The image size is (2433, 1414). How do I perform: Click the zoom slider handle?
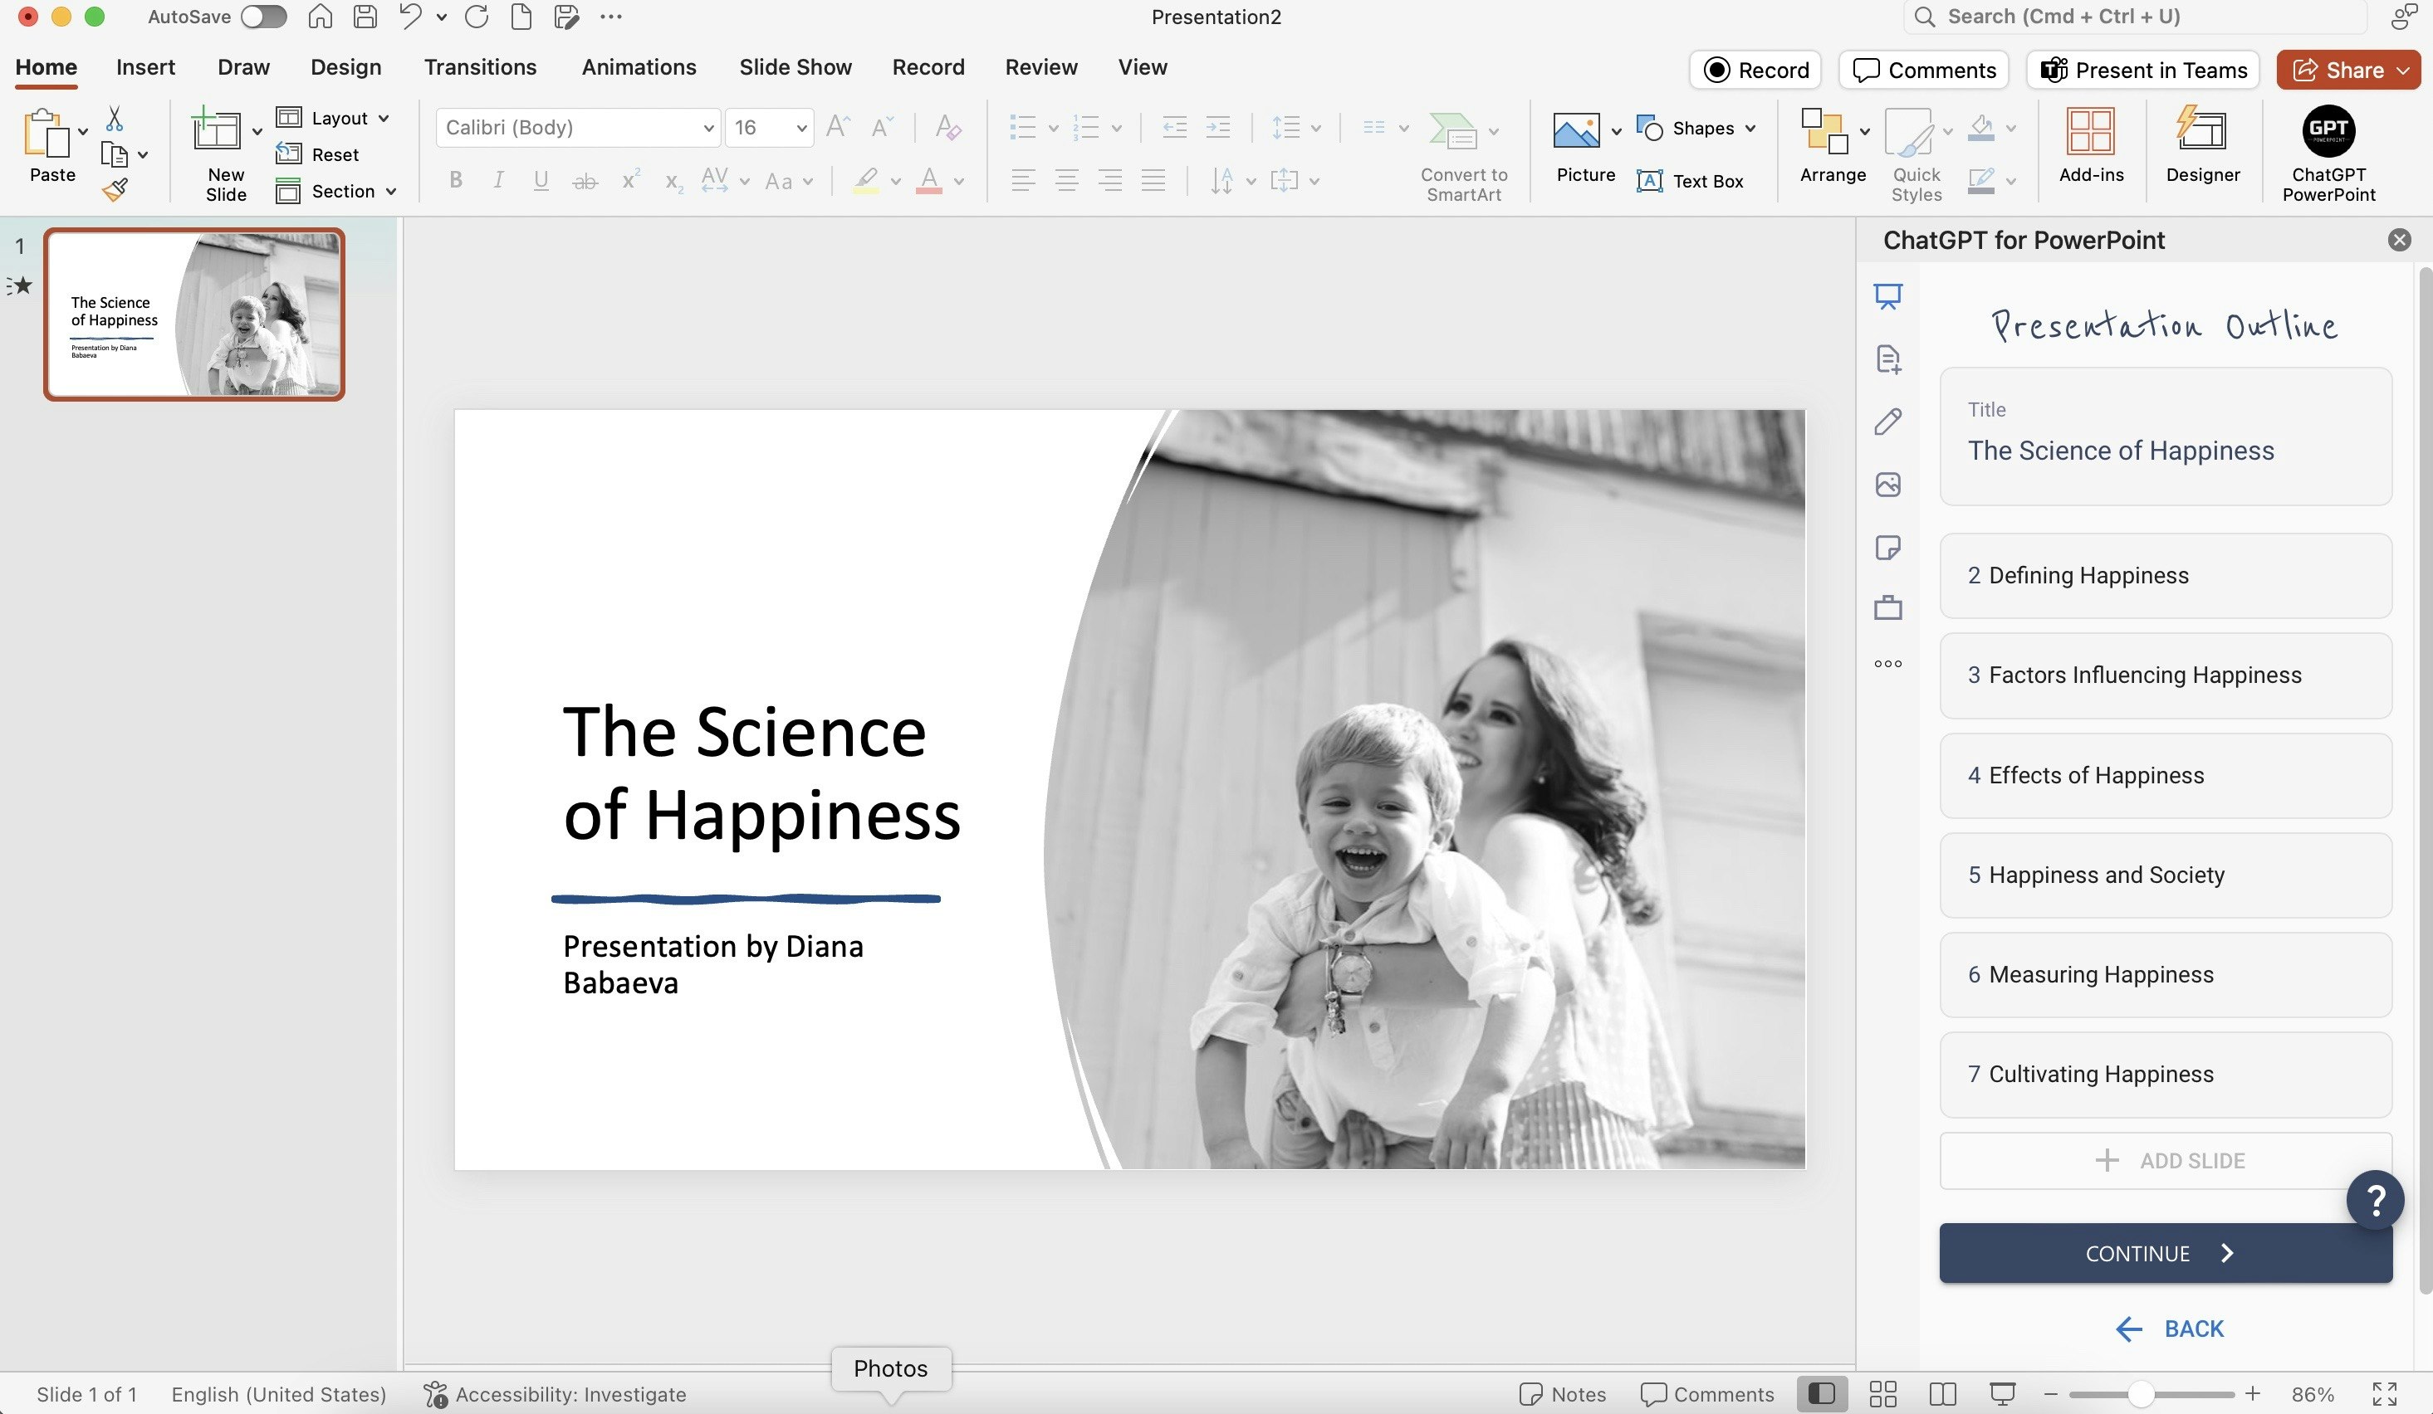2140,1394
